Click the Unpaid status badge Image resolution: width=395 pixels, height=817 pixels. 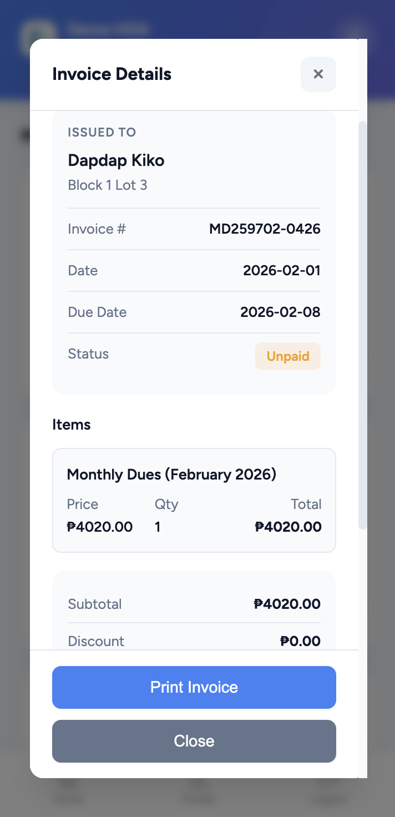coord(287,356)
